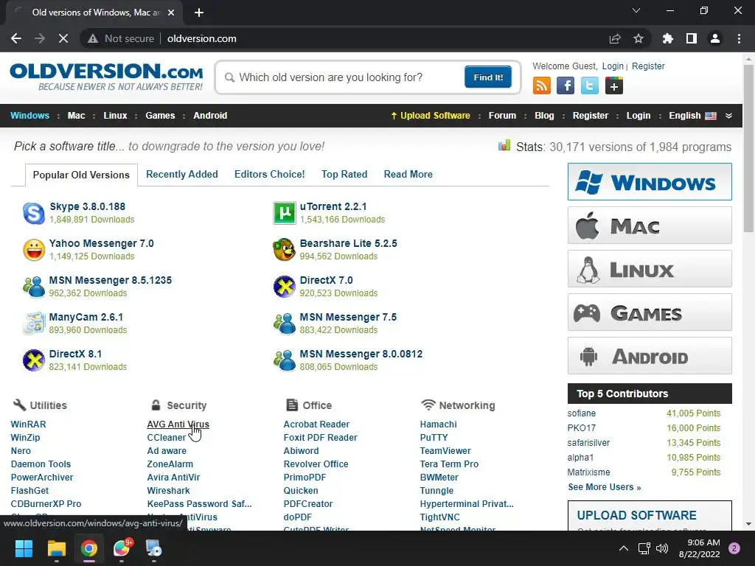The width and height of the screenshot is (755, 566).
Task: Open the Read More tab
Action: tap(408, 174)
